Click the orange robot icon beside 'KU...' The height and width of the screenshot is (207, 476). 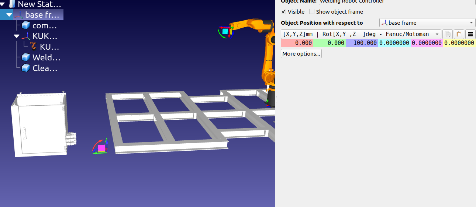point(34,47)
